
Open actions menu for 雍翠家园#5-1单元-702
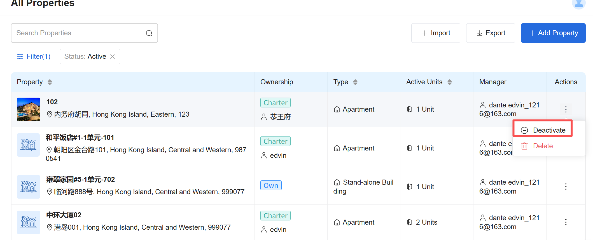pyautogui.click(x=566, y=187)
